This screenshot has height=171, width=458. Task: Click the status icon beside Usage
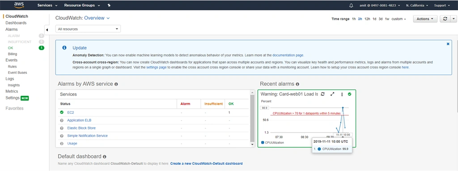[x=62, y=144]
